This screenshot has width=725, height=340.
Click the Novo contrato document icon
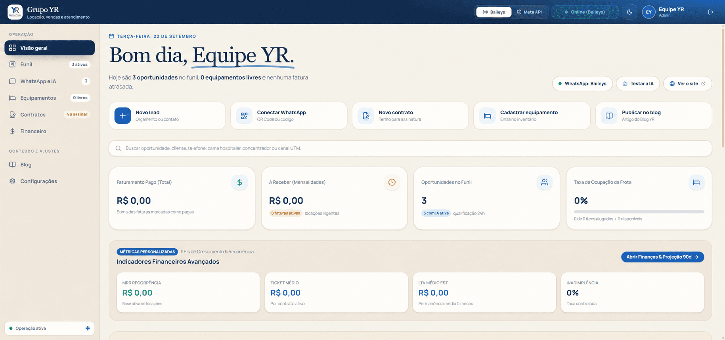point(366,116)
